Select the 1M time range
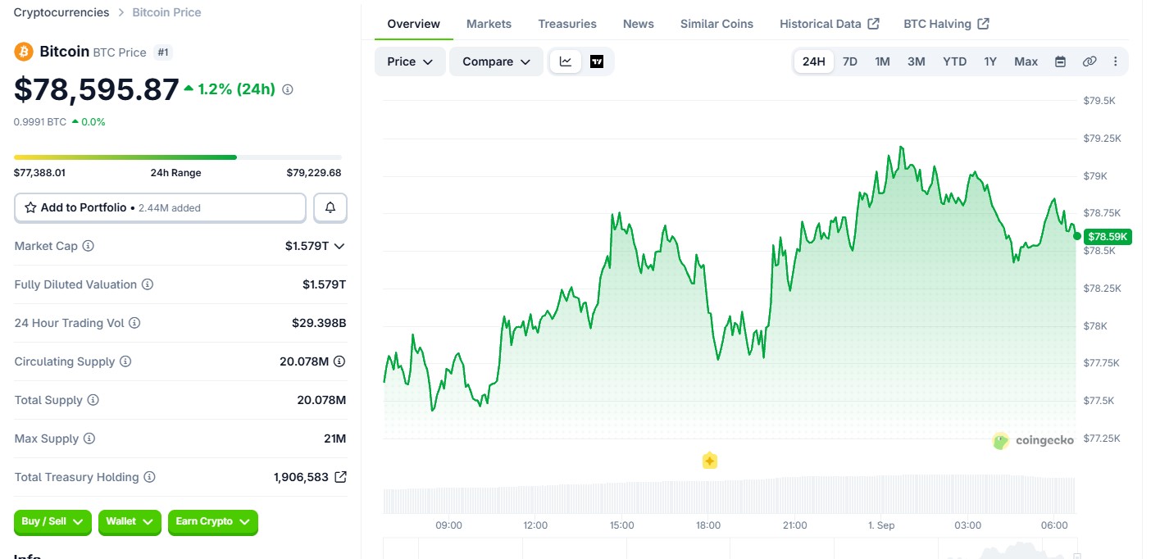This screenshot has width=1151, height=559. (x=882, y=61)
